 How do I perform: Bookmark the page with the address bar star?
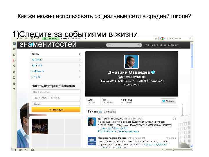click(x=156, y=38)
